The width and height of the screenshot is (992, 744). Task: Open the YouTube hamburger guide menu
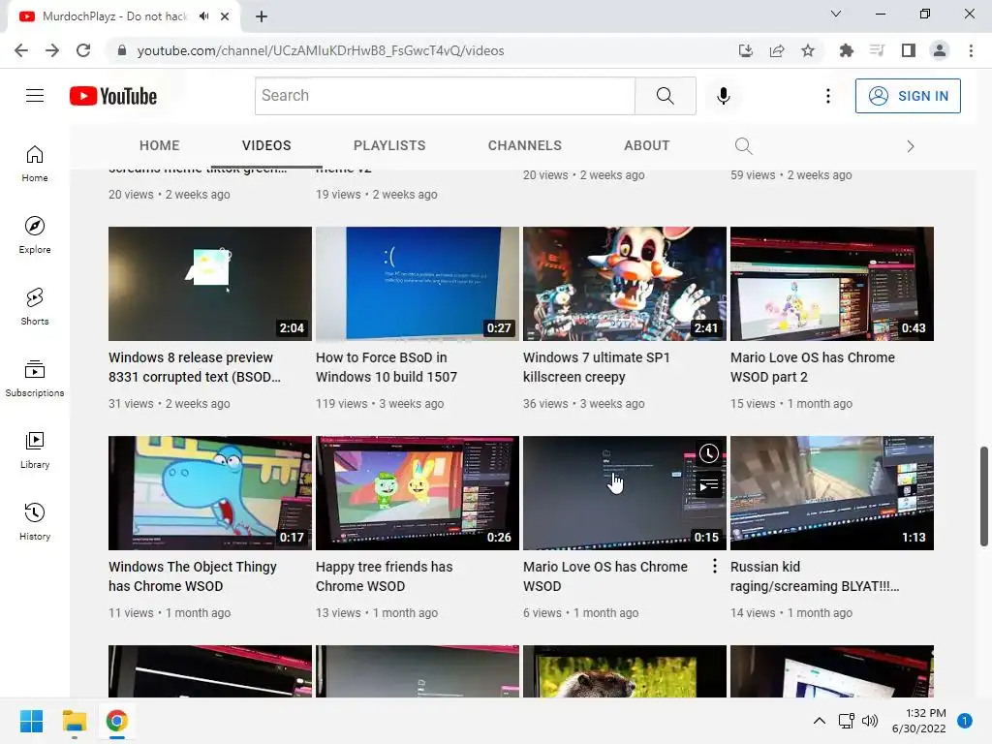point(35,96)
